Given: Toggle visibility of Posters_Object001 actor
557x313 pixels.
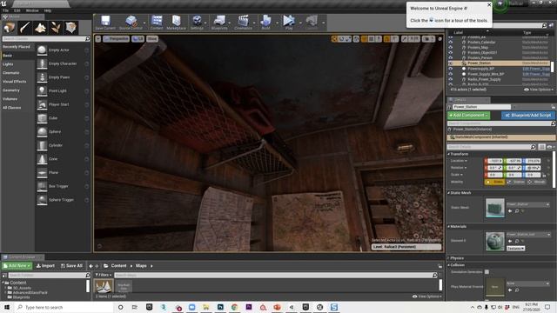Looking at the screenshot, I should tap(451, 52).
